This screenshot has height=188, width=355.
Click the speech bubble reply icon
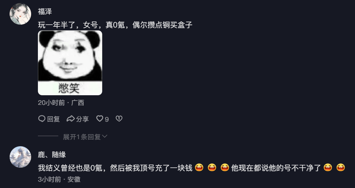42,119
